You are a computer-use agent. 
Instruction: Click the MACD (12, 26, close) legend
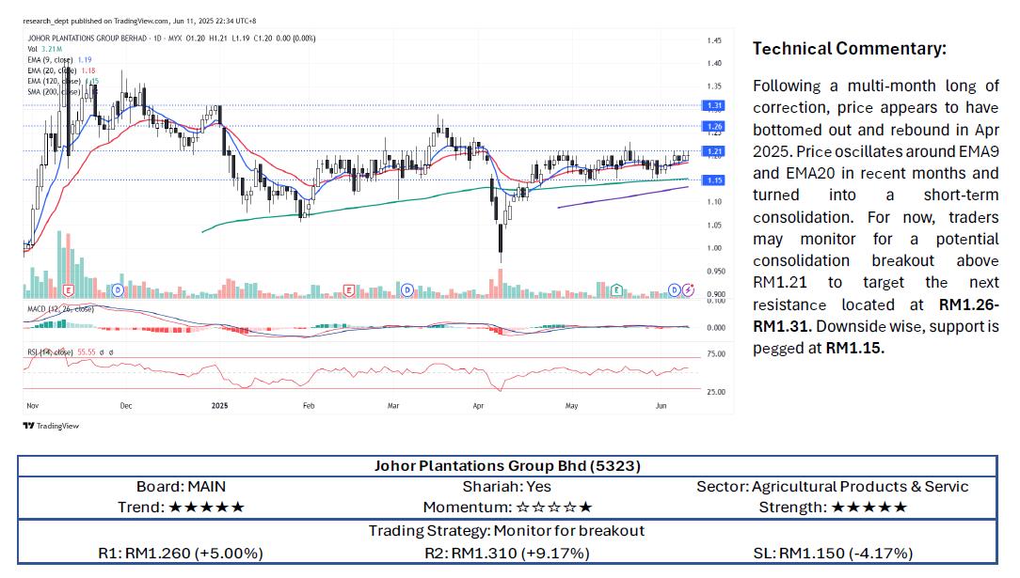pos(60,309)
